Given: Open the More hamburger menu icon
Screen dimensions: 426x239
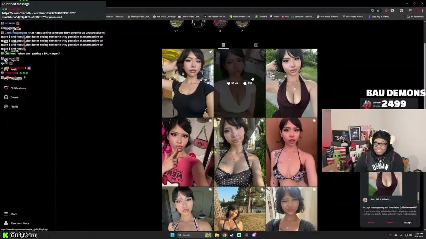Looking at the screenshot, I should pos(6,214).
